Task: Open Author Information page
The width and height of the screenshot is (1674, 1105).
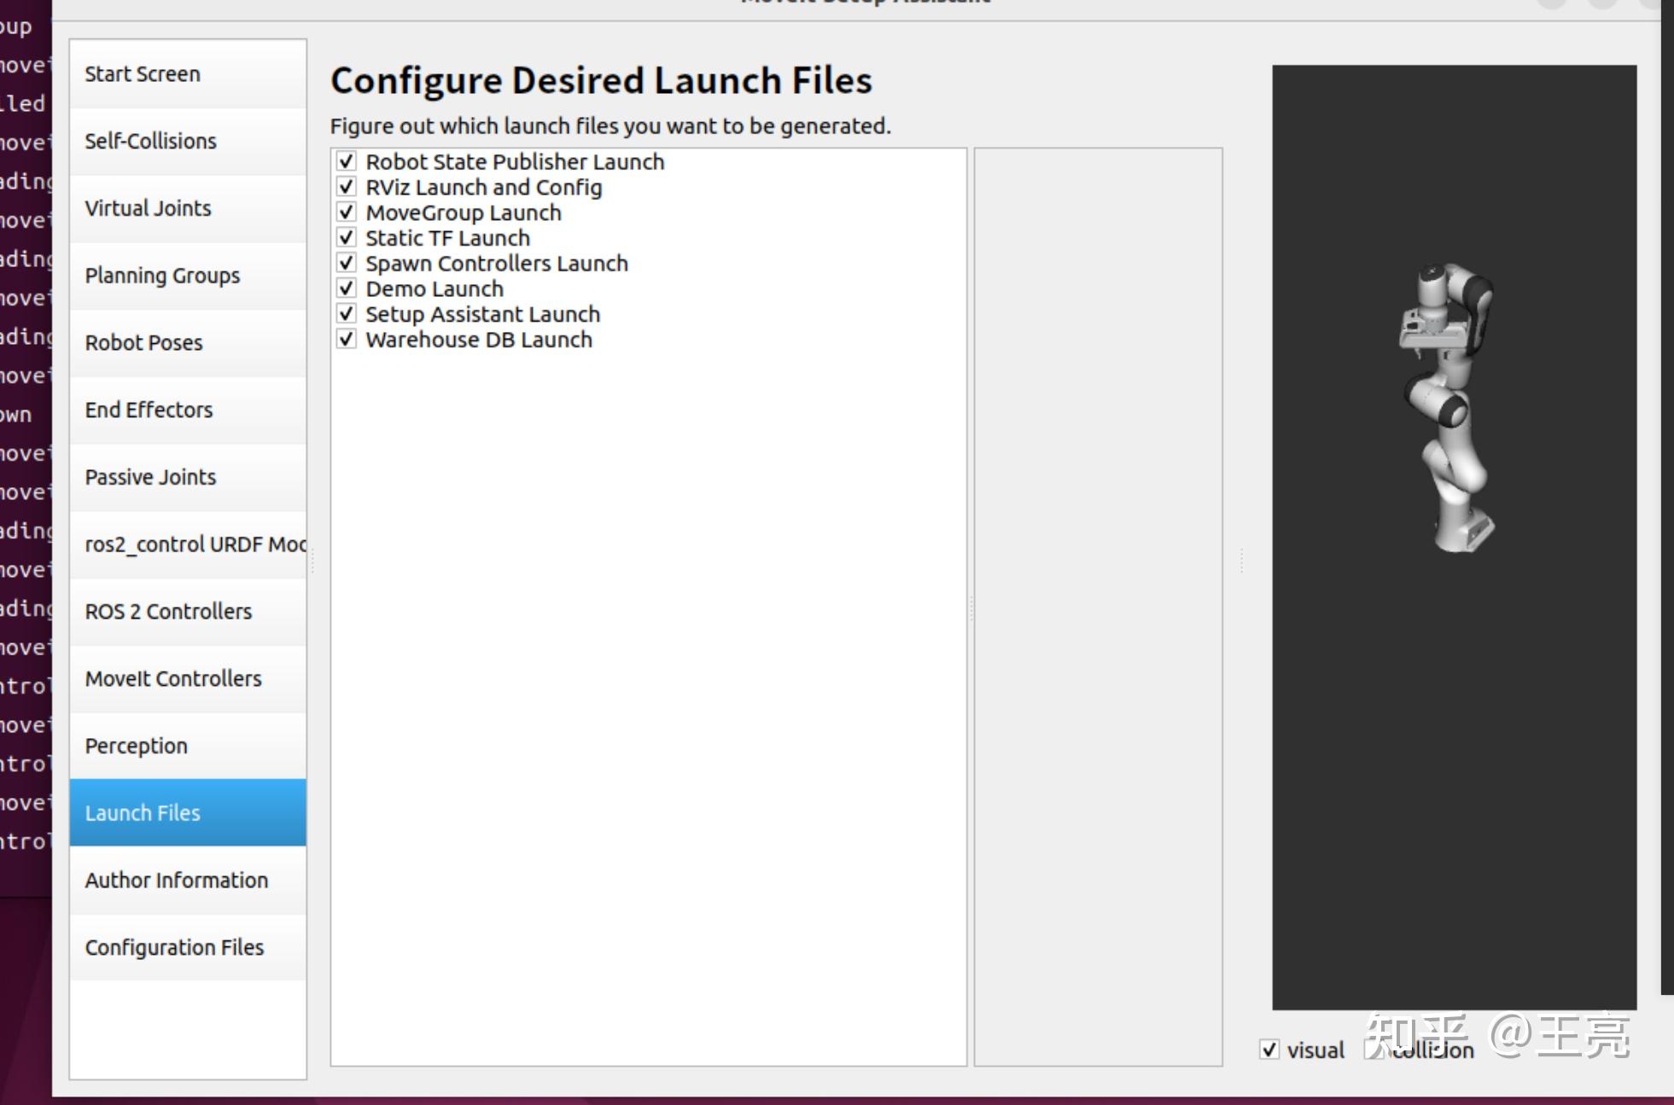Action: pyautogui.click(x=188, y=881)
